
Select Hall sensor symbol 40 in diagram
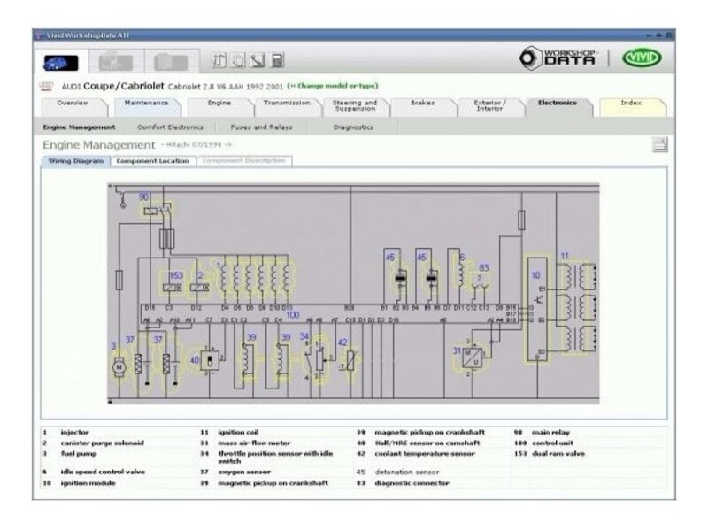click(x=206, y=359)
